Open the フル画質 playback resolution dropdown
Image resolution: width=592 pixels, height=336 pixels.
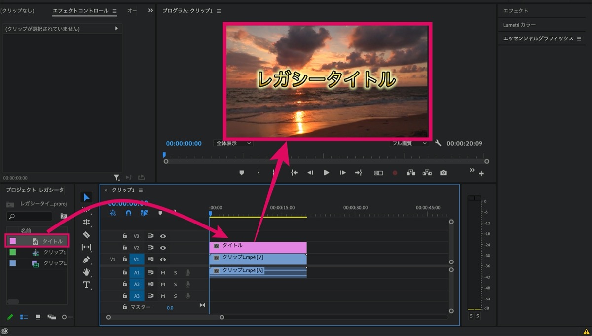click(x=408, y=143)
